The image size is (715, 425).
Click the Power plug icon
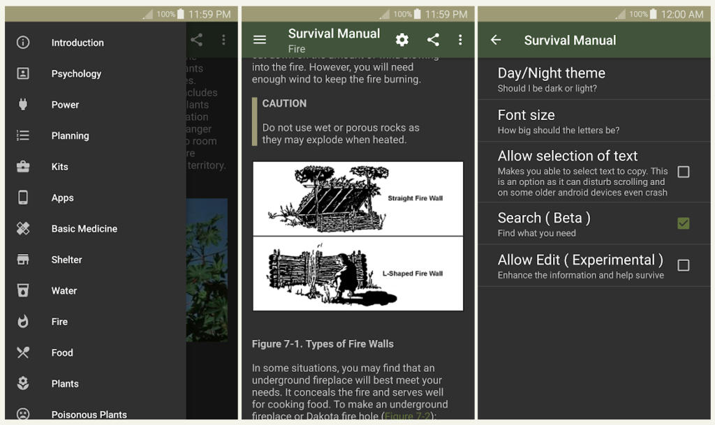[x=23, y=104]
